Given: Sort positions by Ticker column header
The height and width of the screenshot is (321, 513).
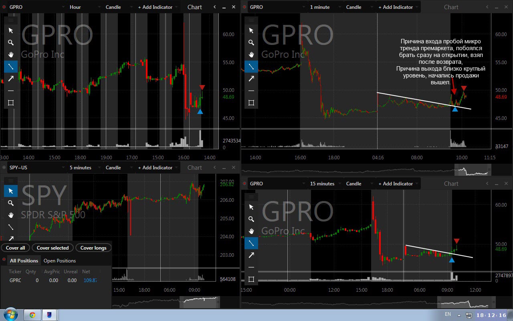Looking at the screenshot, I should pyautogui.click(x=15, y=272).
